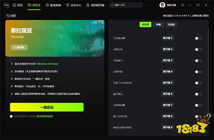The width and height of the screenshot is (214, 140).
Task: Click the 数字键 4 hotkey button
Action: click(x=168, y=72)
